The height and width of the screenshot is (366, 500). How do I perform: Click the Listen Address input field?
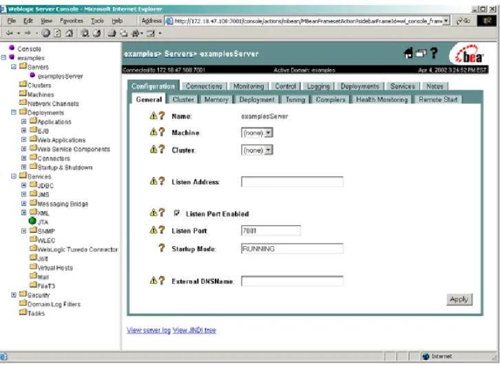pos(292,181)
